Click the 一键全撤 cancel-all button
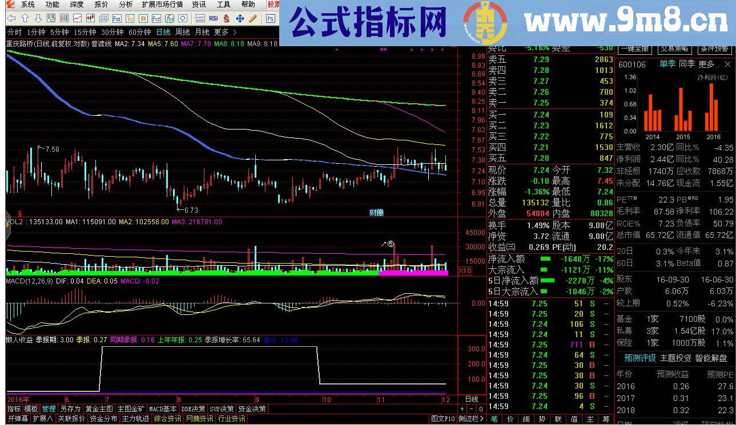Viewport: 736px width, 425px height. 634,48
